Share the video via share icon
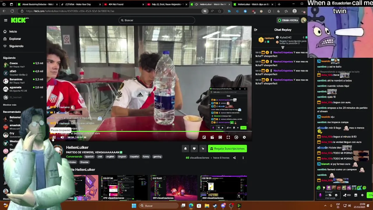 (x=234, y=158)
